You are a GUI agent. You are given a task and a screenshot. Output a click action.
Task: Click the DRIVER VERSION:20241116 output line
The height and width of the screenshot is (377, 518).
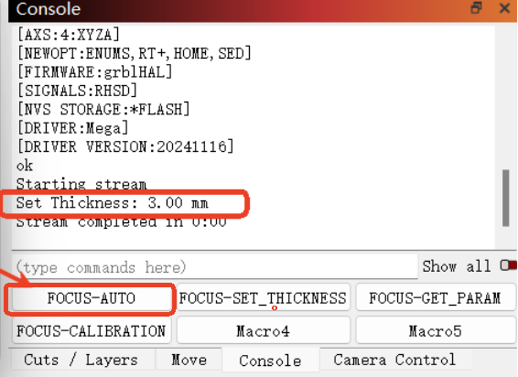tap(125, 146)
